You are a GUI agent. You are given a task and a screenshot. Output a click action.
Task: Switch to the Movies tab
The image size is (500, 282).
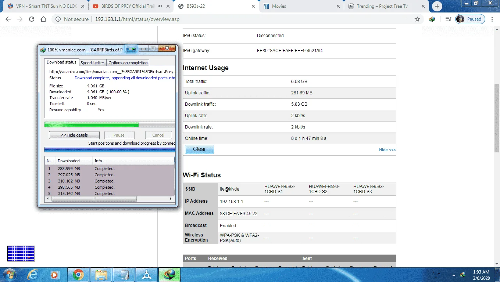tap(301, 6)
